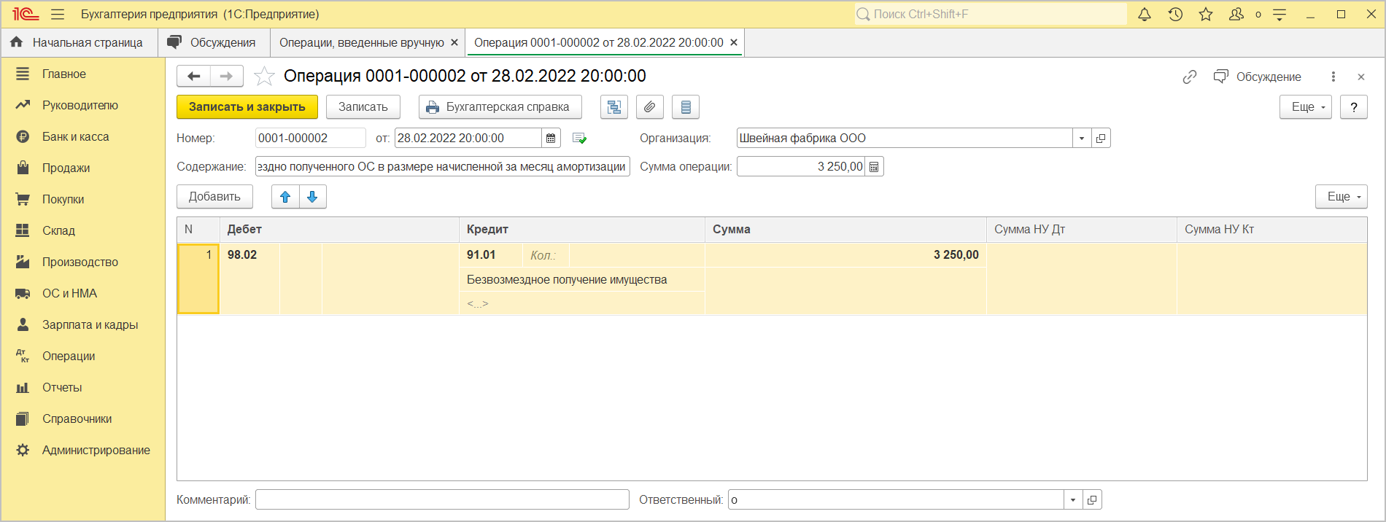Open top Еще dropdown menu
1386x522 pixels.
coord(1306,107)
